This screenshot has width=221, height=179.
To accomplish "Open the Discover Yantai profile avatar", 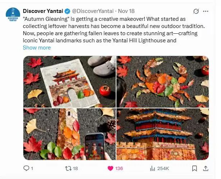I will coord(13,15).
